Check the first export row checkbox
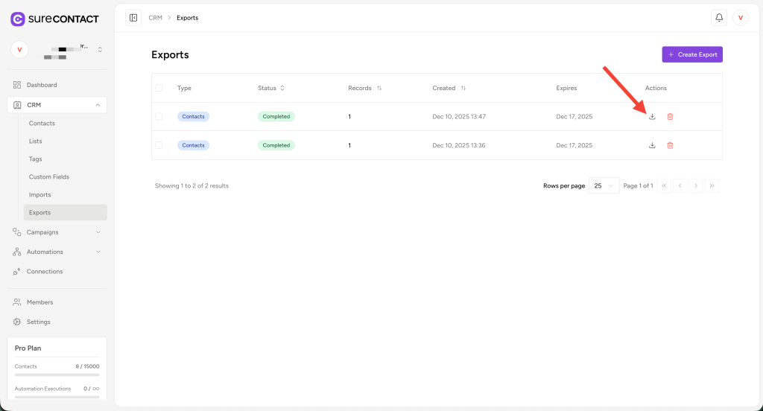Viewport: 763px width, 411px height. click(x=159, y=116)
